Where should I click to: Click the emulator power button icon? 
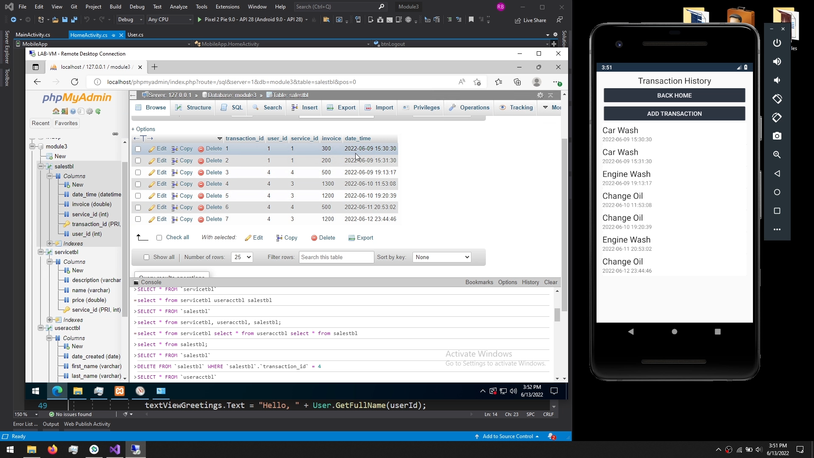coord(777,43)
